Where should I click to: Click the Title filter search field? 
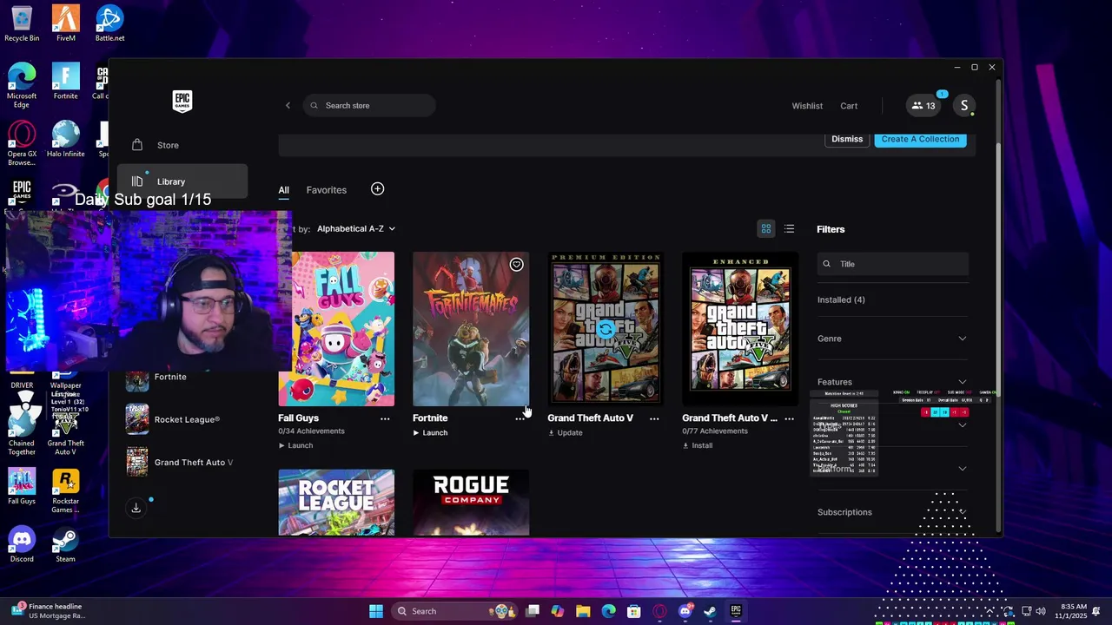(x=892, y=264)
